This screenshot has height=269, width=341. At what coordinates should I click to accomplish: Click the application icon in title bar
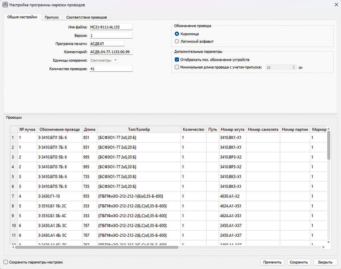[x=5, y=5]
